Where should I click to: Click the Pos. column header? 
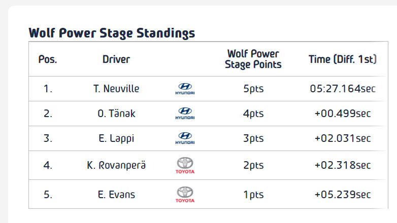coord(48,59)
